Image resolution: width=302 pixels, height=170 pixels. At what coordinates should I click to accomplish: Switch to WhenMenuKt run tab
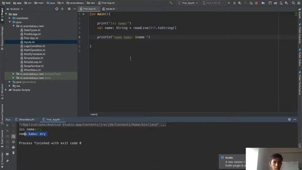[x=26, y=119]
